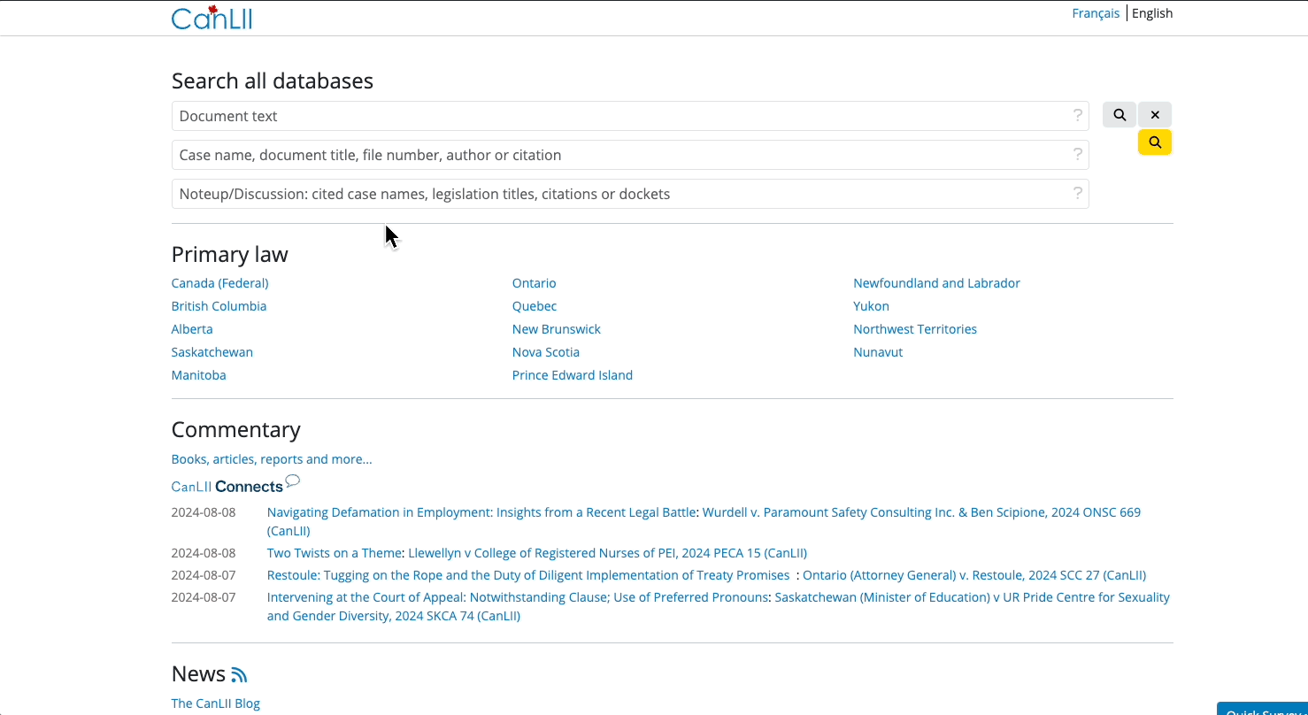Clear search with the X button

click(1155, 115)
